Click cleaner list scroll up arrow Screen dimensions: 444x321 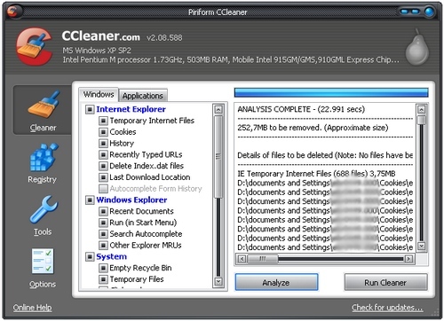click(218, 110)
